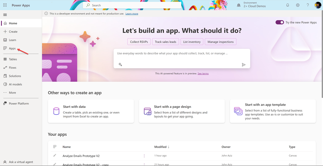
Task: Select the Manage inspections suggestion
Action: 221,42
